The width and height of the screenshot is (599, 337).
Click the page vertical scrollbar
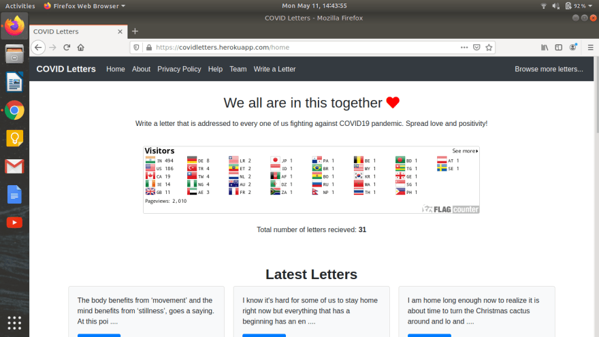pos(596,95)
